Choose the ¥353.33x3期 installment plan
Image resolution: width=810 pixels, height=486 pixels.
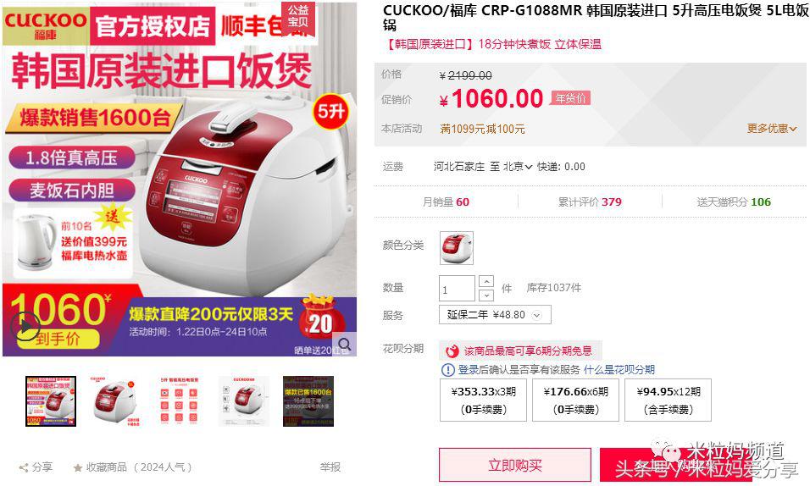(483, 400)
